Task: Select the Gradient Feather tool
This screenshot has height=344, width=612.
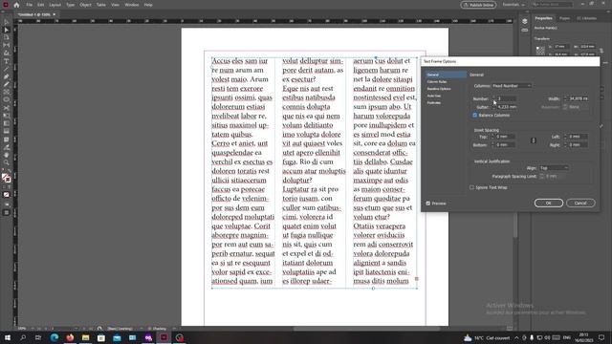Action: click(x=7, y=132)
